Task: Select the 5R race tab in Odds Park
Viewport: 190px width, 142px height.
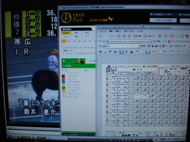Action: coord(85,41)
